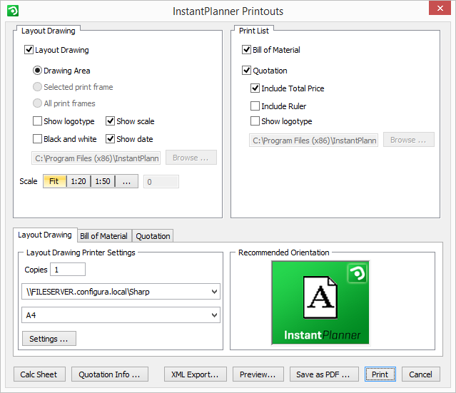Enable Show logotype in Print List group
Image resolution: width=456 pixels, height=393 pixels.
[x=255, y=121]
